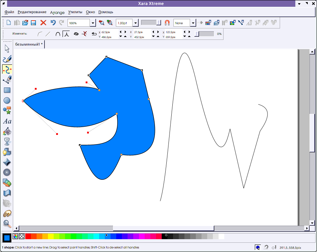The width and height of the screenshot is (317, 252).
Task: Toggle the magnet snap button
Action: [x=167, y=23]
